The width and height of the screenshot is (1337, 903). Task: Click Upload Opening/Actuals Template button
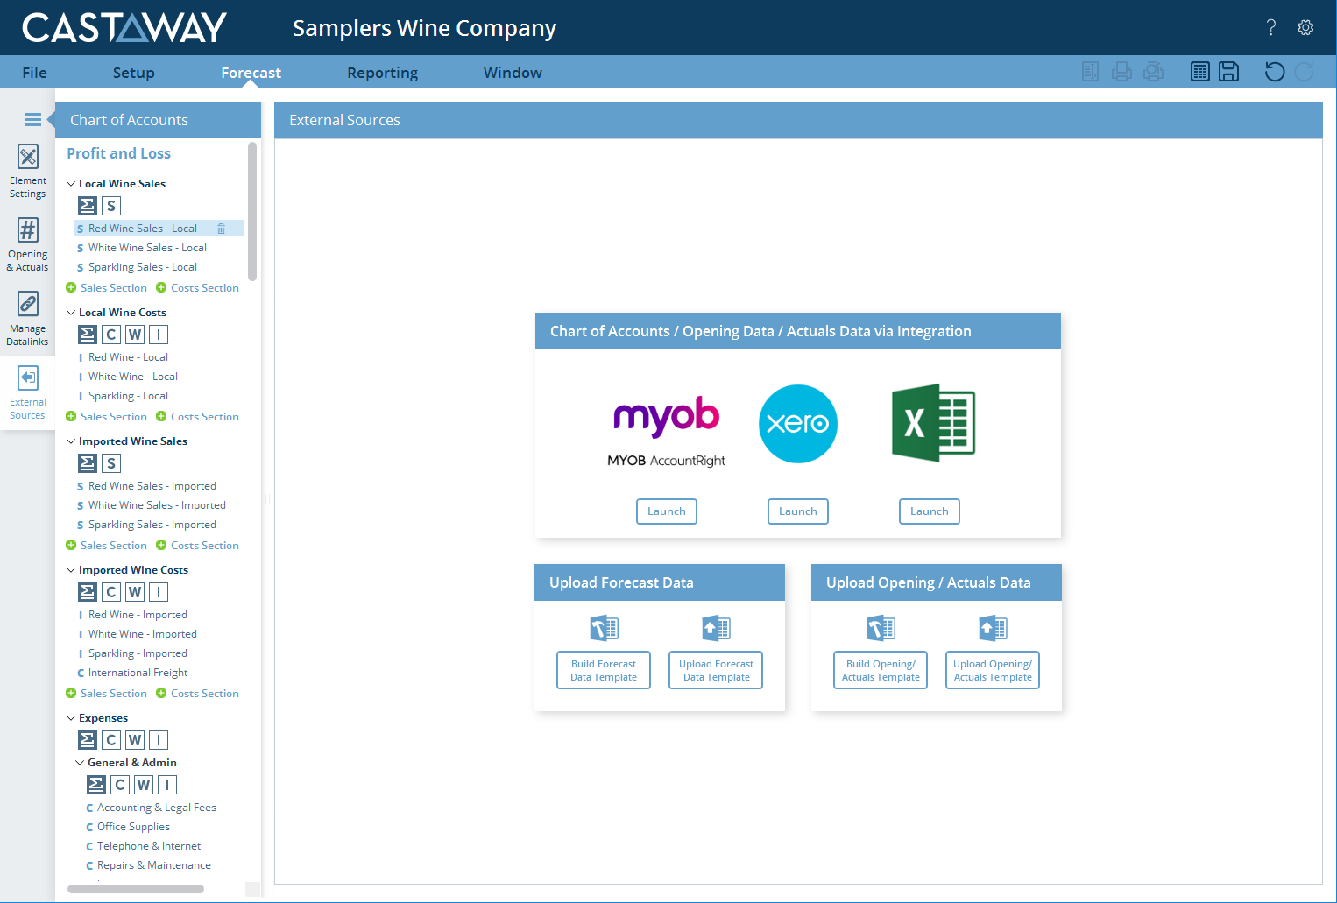pos(993,670)
